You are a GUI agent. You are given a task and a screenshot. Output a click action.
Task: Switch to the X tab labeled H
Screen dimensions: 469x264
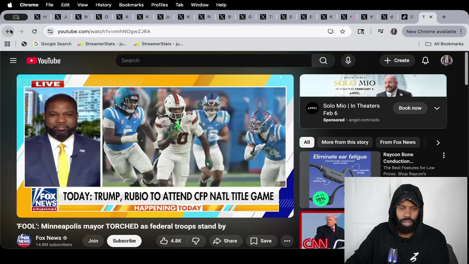pos(41,17)
